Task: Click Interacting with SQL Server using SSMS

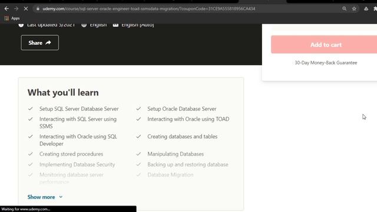Action: pyautogui.click(x=78, y=122)
